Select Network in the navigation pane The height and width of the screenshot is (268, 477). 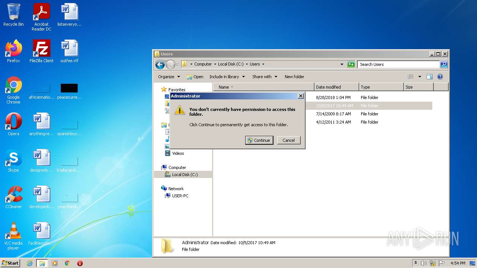click(172, 189)
